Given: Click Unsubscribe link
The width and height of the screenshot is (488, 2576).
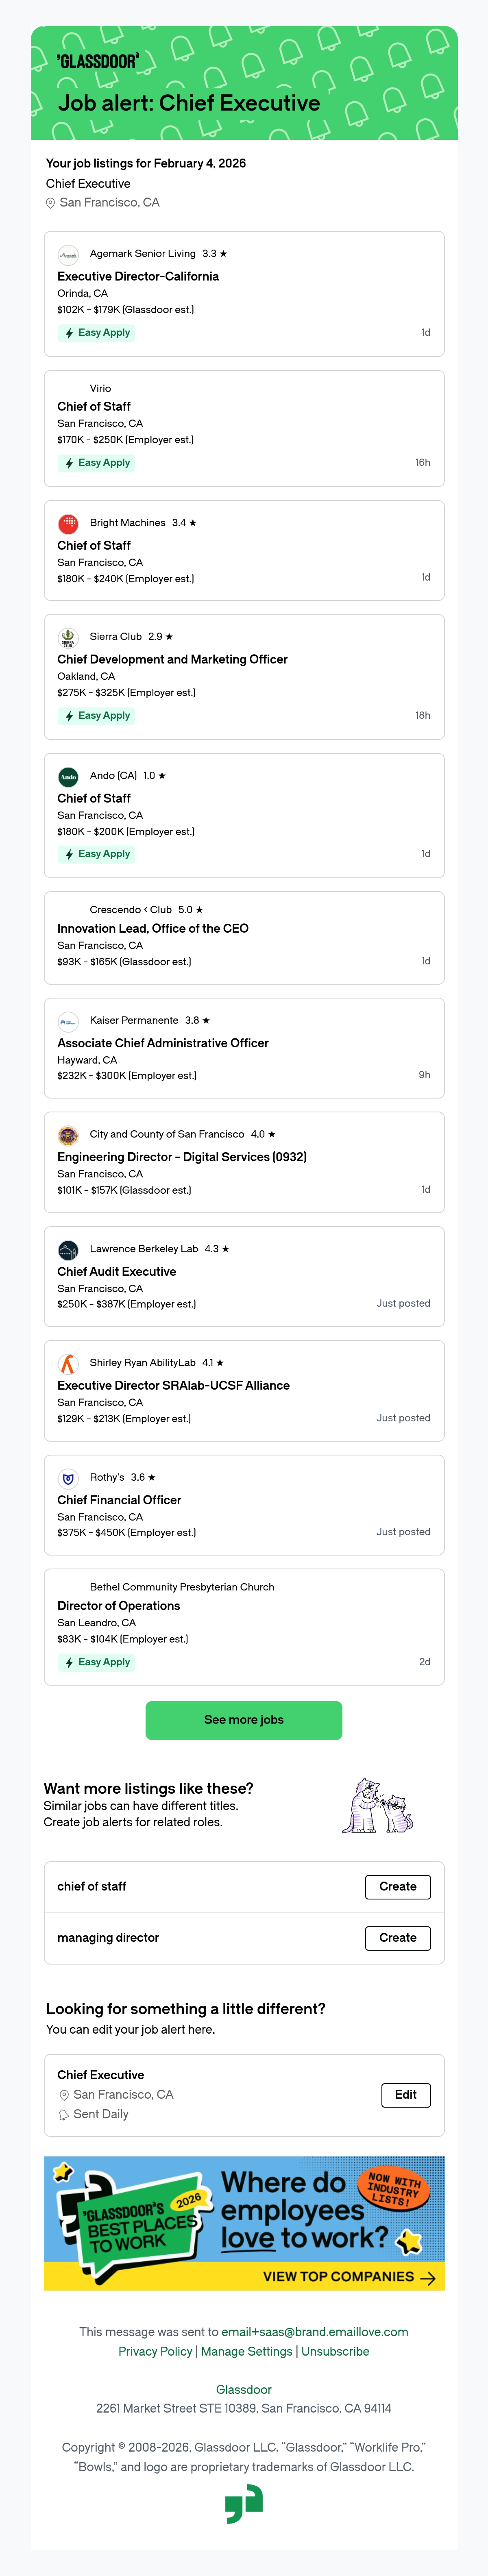Looking at the screenshot, I should 335,2352.
